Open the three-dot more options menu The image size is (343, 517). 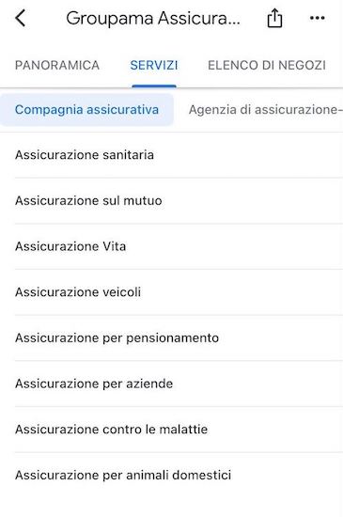point(318,18)
